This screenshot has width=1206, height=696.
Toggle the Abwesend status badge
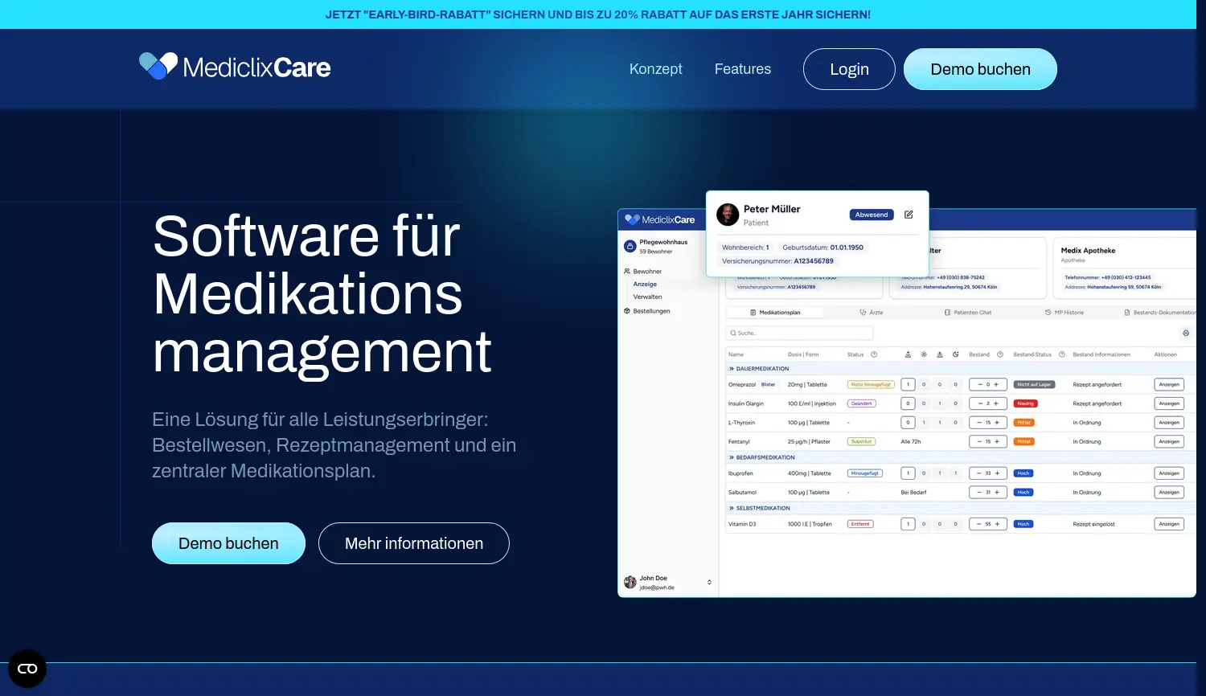(872, 215)
